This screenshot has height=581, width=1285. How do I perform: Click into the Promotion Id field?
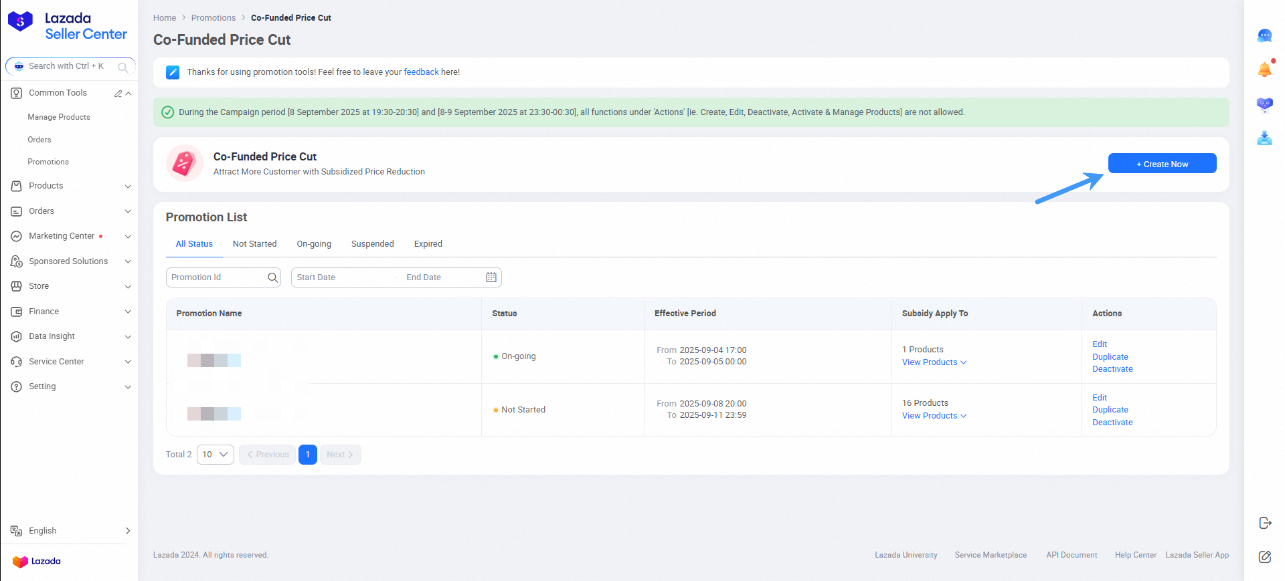pos(216,277)
